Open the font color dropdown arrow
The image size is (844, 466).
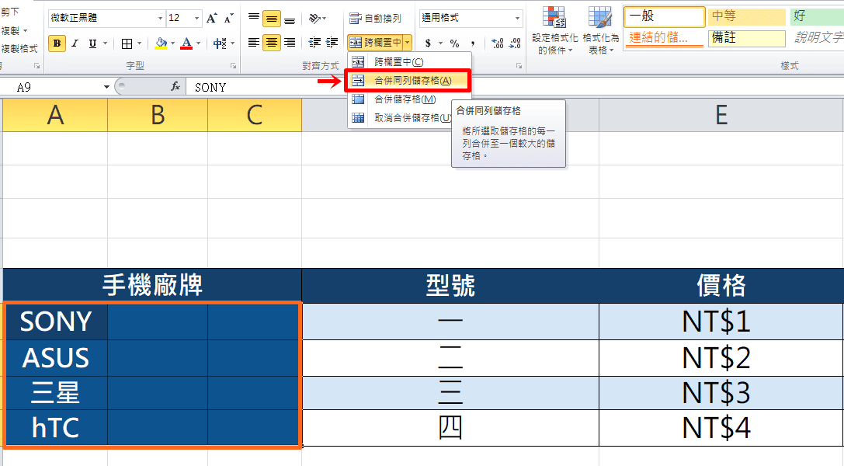199,43
